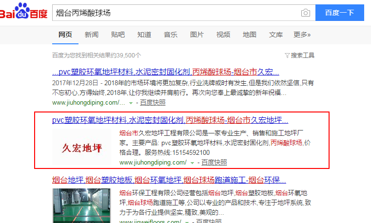Expand dropdown arrow after www.jiuhongdiping.com/ in second result
The image size is (371, 223).
pos(192,163)
